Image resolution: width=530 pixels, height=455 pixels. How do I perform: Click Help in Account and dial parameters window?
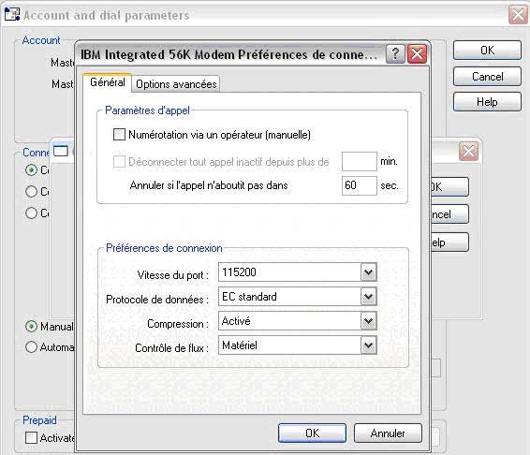487,102
